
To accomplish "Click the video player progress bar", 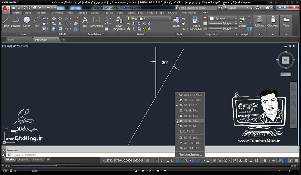I will (x=150, y=166).
